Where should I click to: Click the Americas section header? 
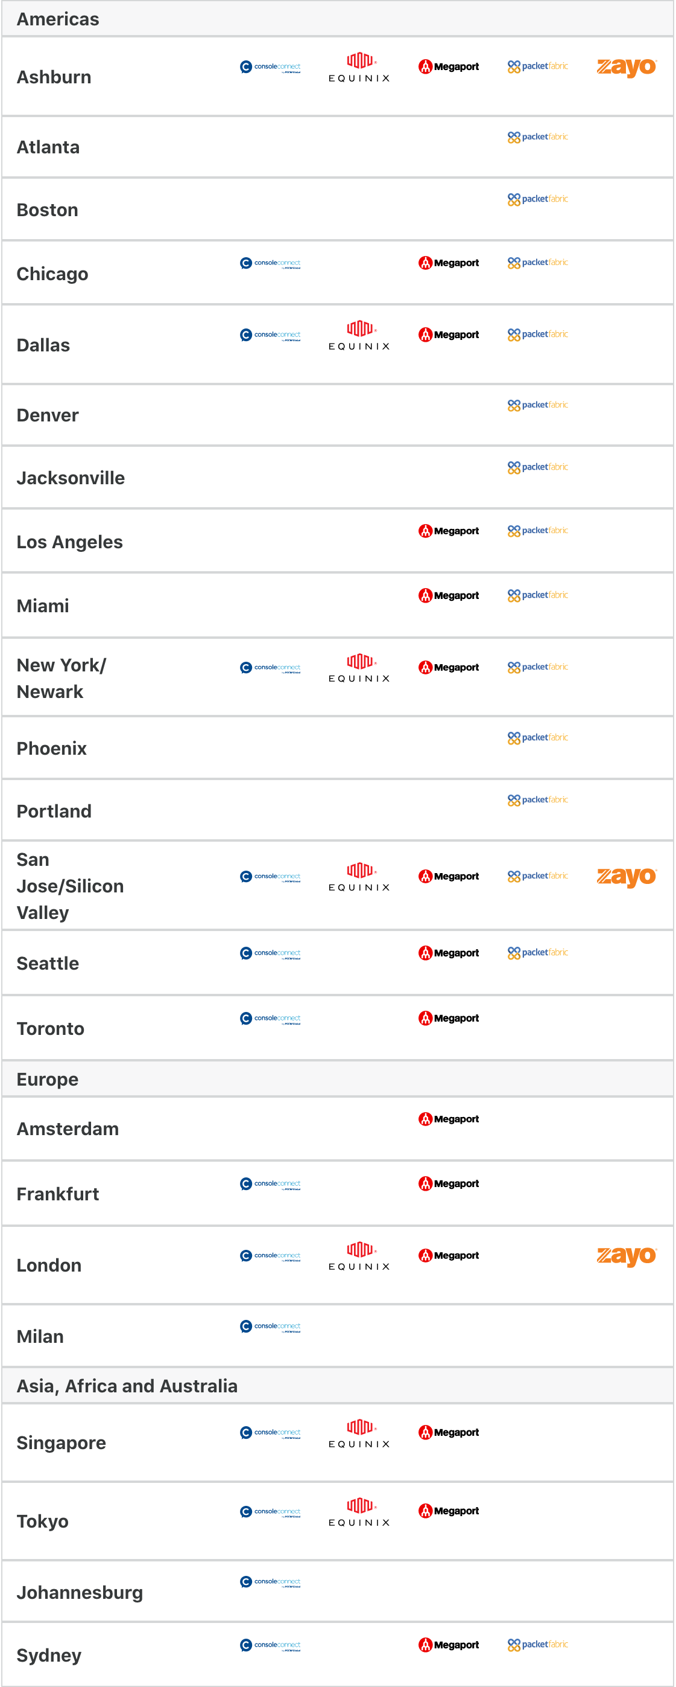[58, 19]
